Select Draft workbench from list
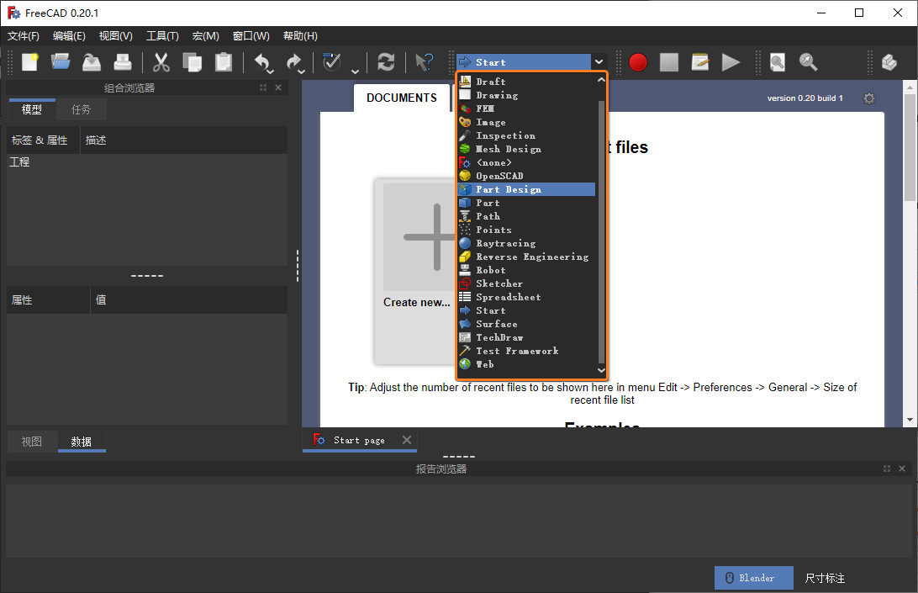This screenshot has height=593, width=918. point(526,82)
